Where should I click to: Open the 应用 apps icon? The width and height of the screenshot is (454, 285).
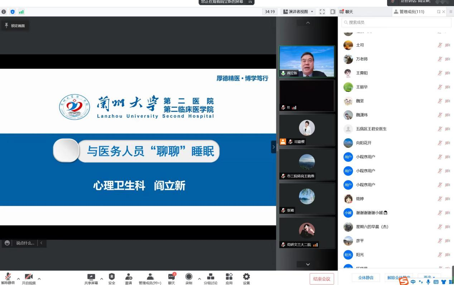[x=229, y=277]
